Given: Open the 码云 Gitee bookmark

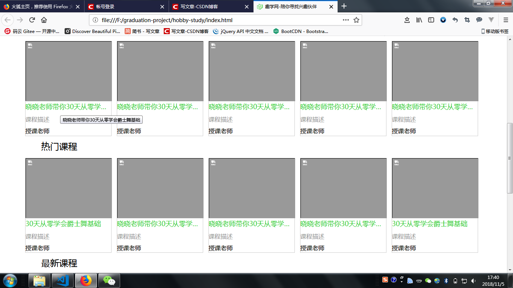Looking at the screenshot, I should coord(32,31).
